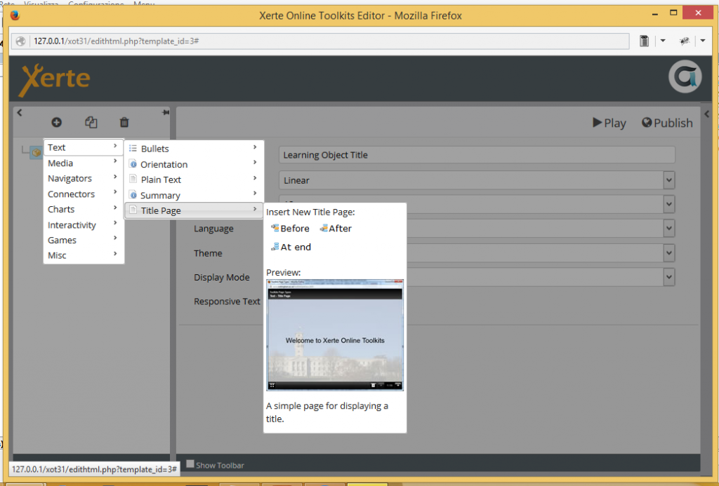The width and height of the screenshot is (719, 486).
Task: Choose Summary page type
Action: [x=194, y=195]
